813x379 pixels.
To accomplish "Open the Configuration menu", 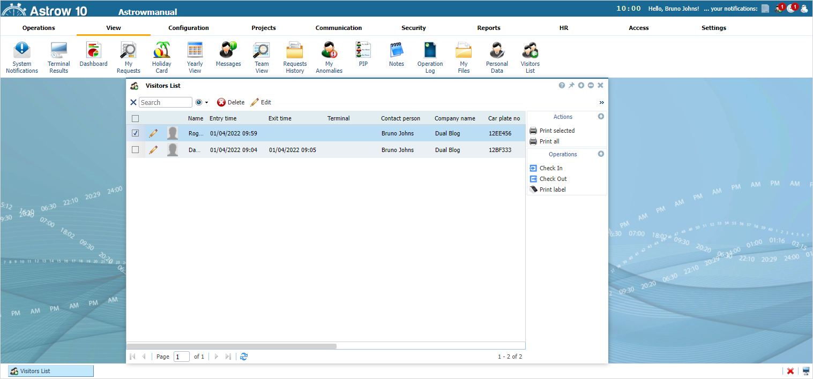I will (189, 28).
